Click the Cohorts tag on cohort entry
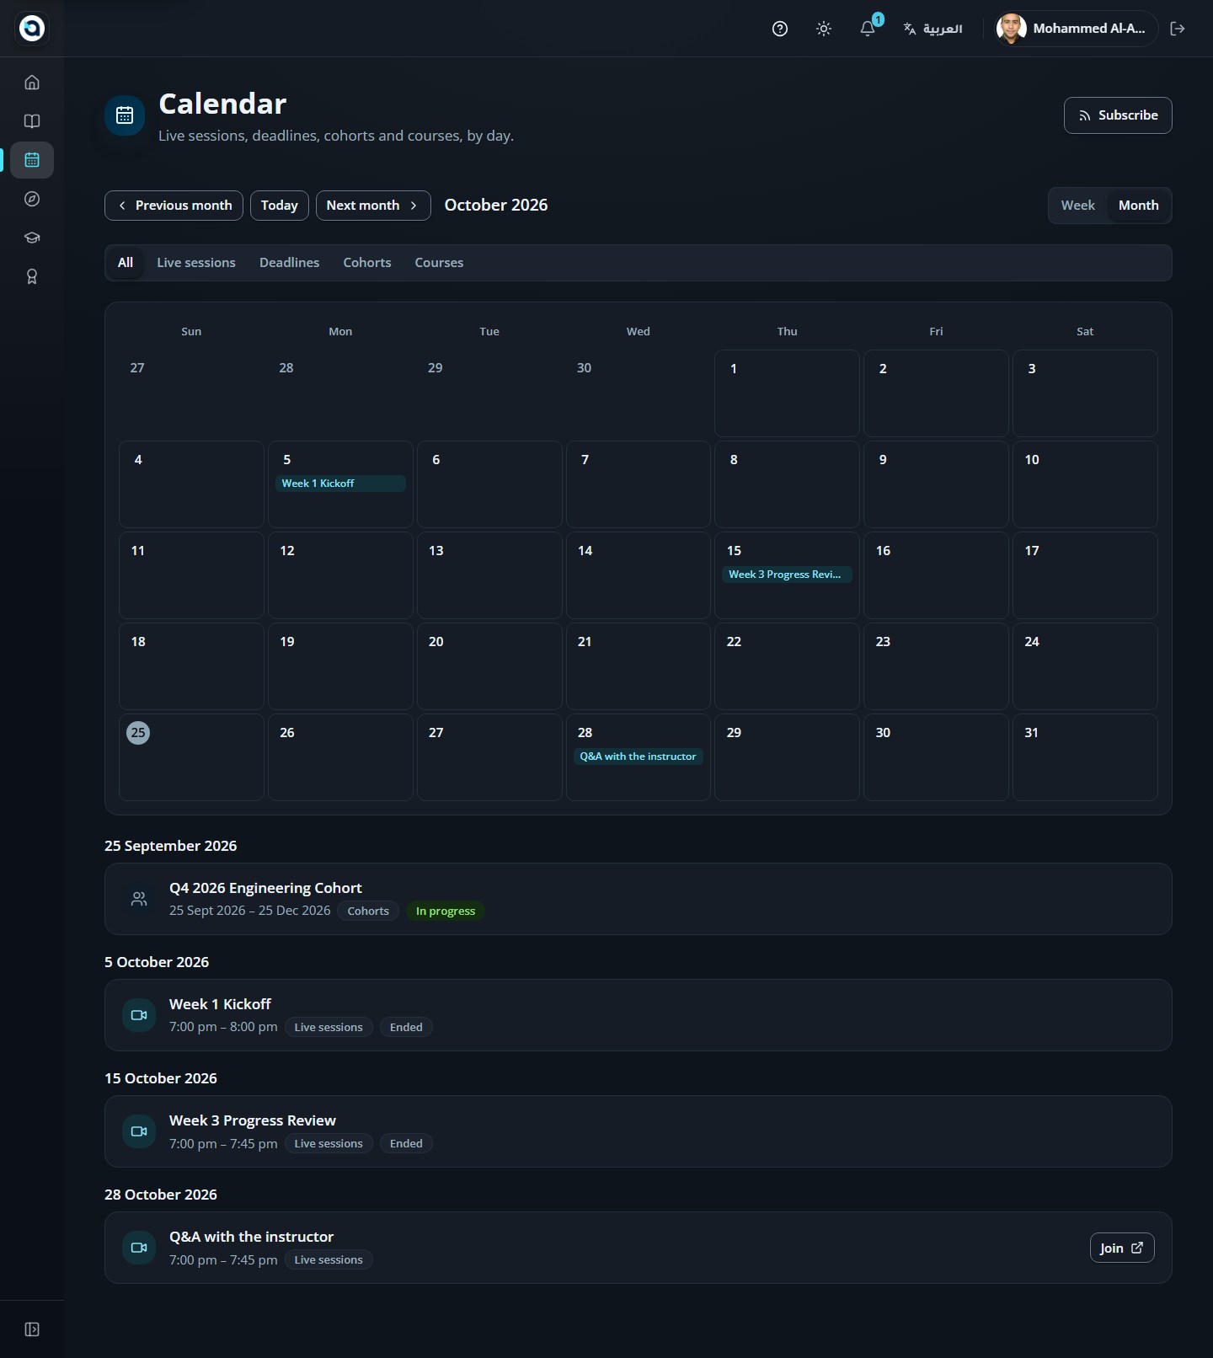 [x=368, y=911]
